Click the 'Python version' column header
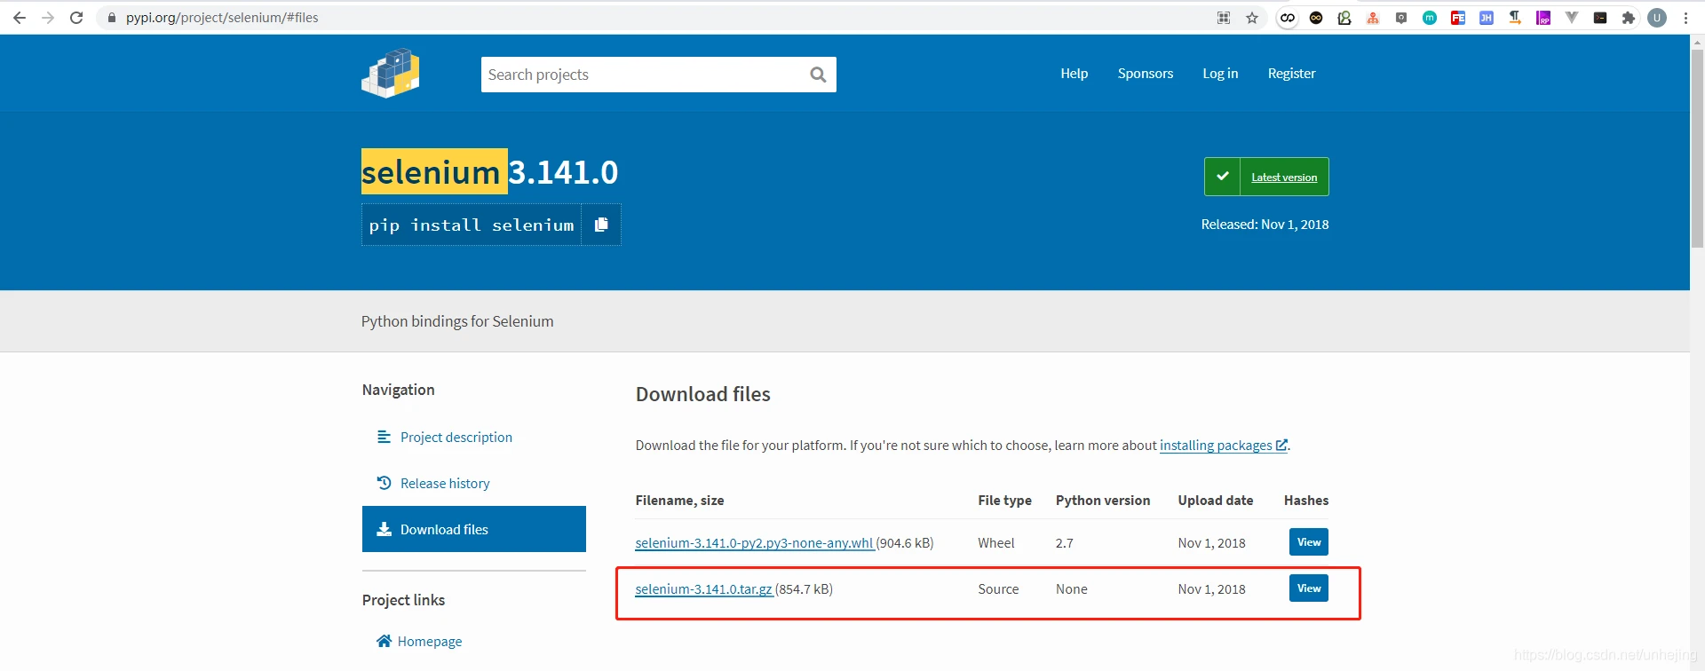Viewport: 1705px width, 671px height. click(x=1102, y=501)
